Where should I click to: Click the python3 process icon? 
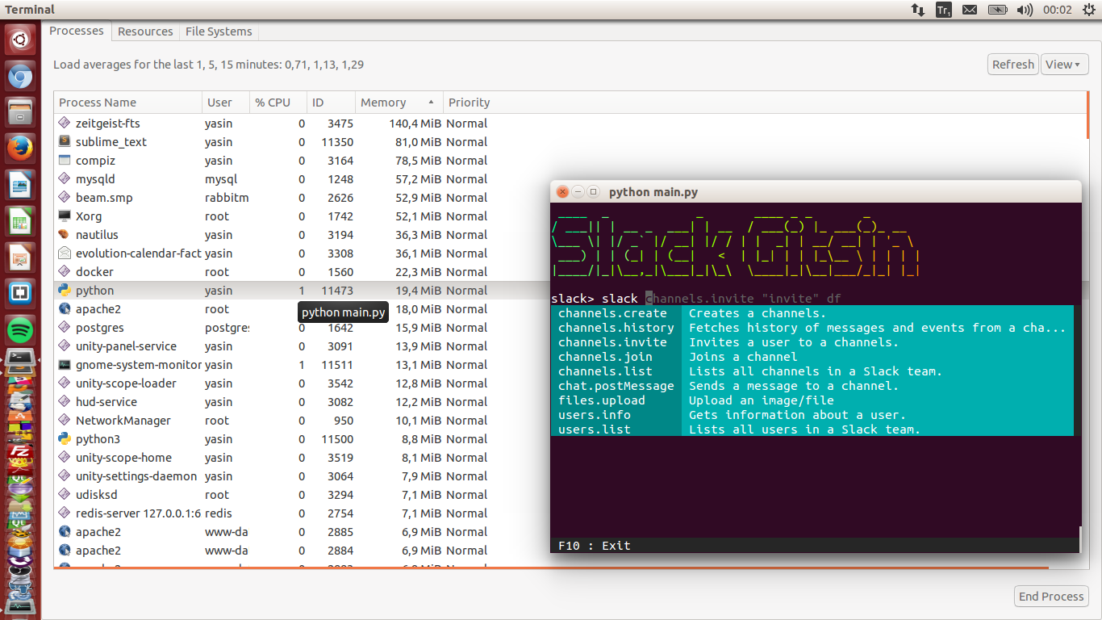coord(65,438)
